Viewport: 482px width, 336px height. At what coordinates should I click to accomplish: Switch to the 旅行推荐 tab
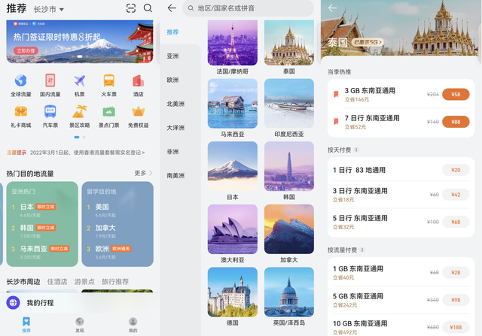click(x=115, y=281)
